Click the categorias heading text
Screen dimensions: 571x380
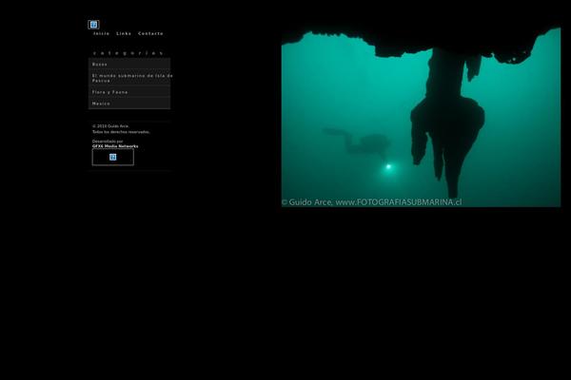pyautogui.click(x=128, y=53)
